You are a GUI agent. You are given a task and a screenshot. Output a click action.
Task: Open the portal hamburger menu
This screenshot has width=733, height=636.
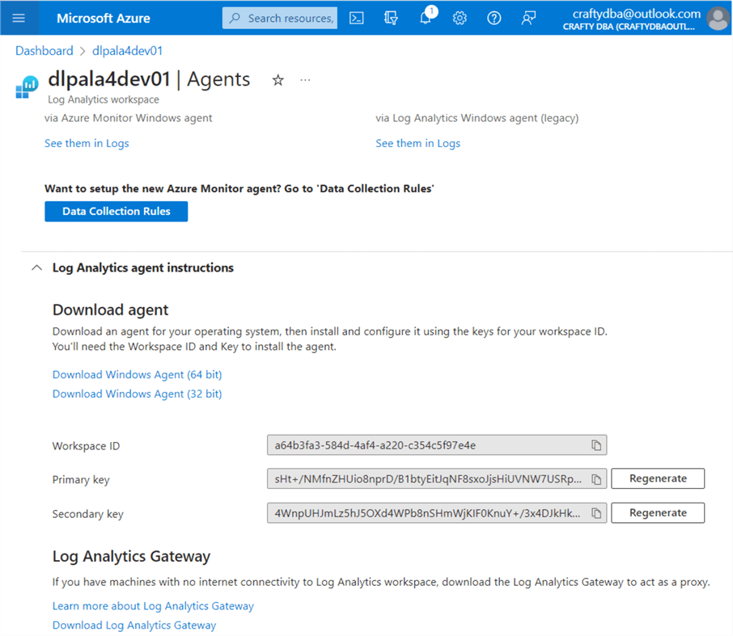19,19
